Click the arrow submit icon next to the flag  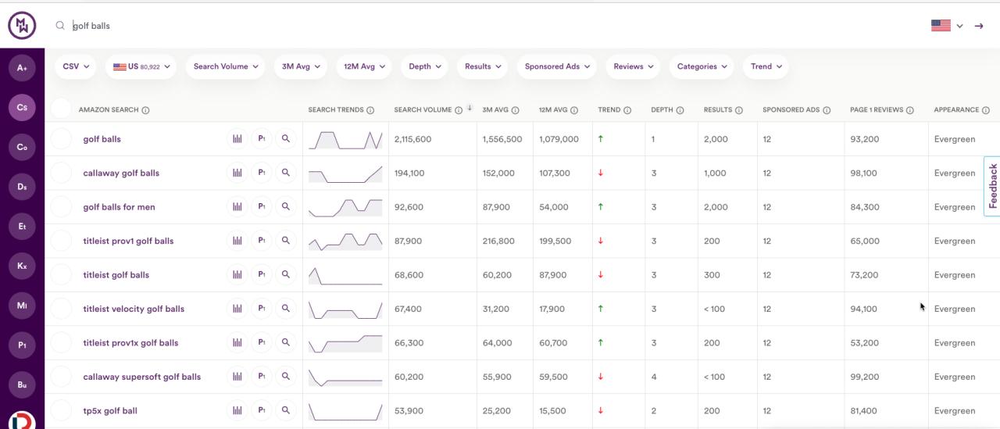pyautogui.click(x=979, y=26)
